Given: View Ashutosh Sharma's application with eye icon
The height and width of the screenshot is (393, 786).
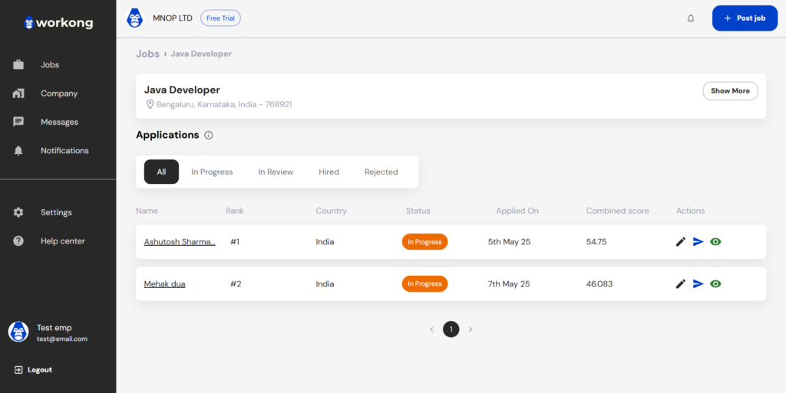Looking at the screenshot, I should 716,242.
